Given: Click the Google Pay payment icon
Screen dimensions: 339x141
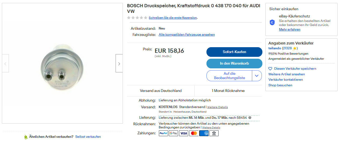Looking at the screenshot, I should point(173,133).
